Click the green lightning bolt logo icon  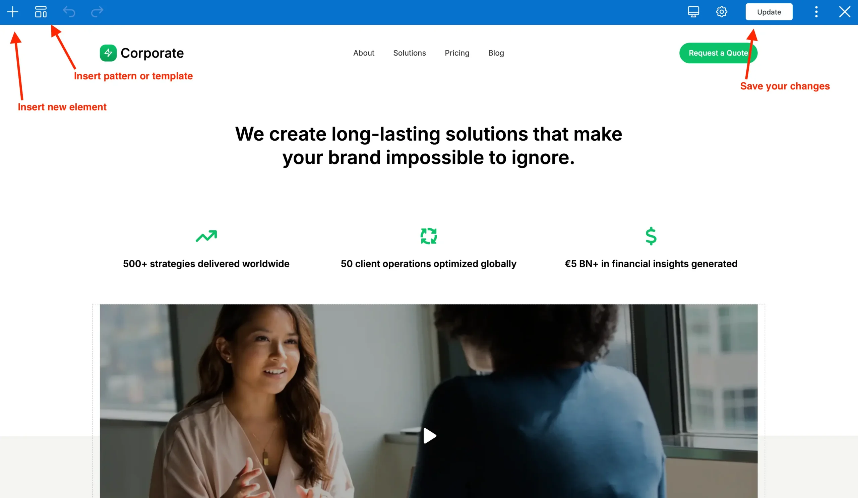coord(108,53)
